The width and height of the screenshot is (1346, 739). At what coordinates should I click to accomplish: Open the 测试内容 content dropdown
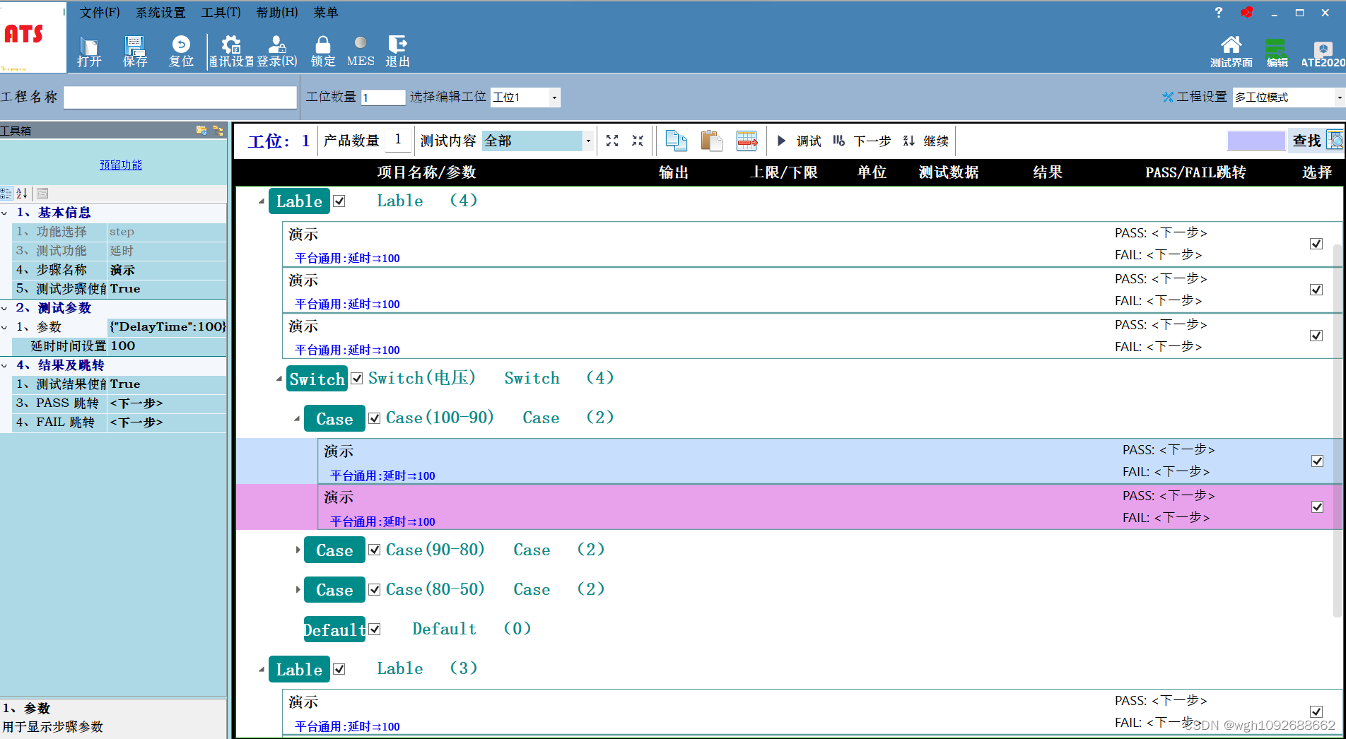pyautogui.click(x=587, y=141)
